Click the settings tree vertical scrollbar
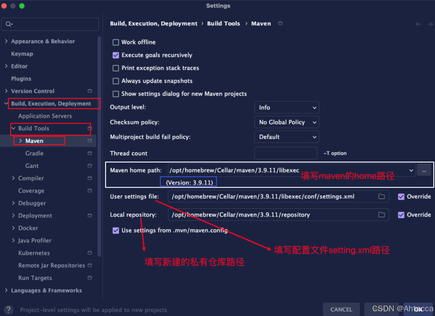 (x=99, y=146)
